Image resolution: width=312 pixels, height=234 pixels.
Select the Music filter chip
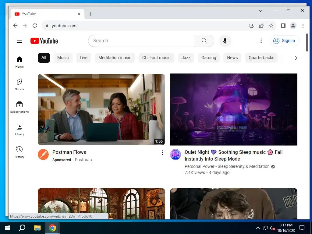(x=63, y=58)
